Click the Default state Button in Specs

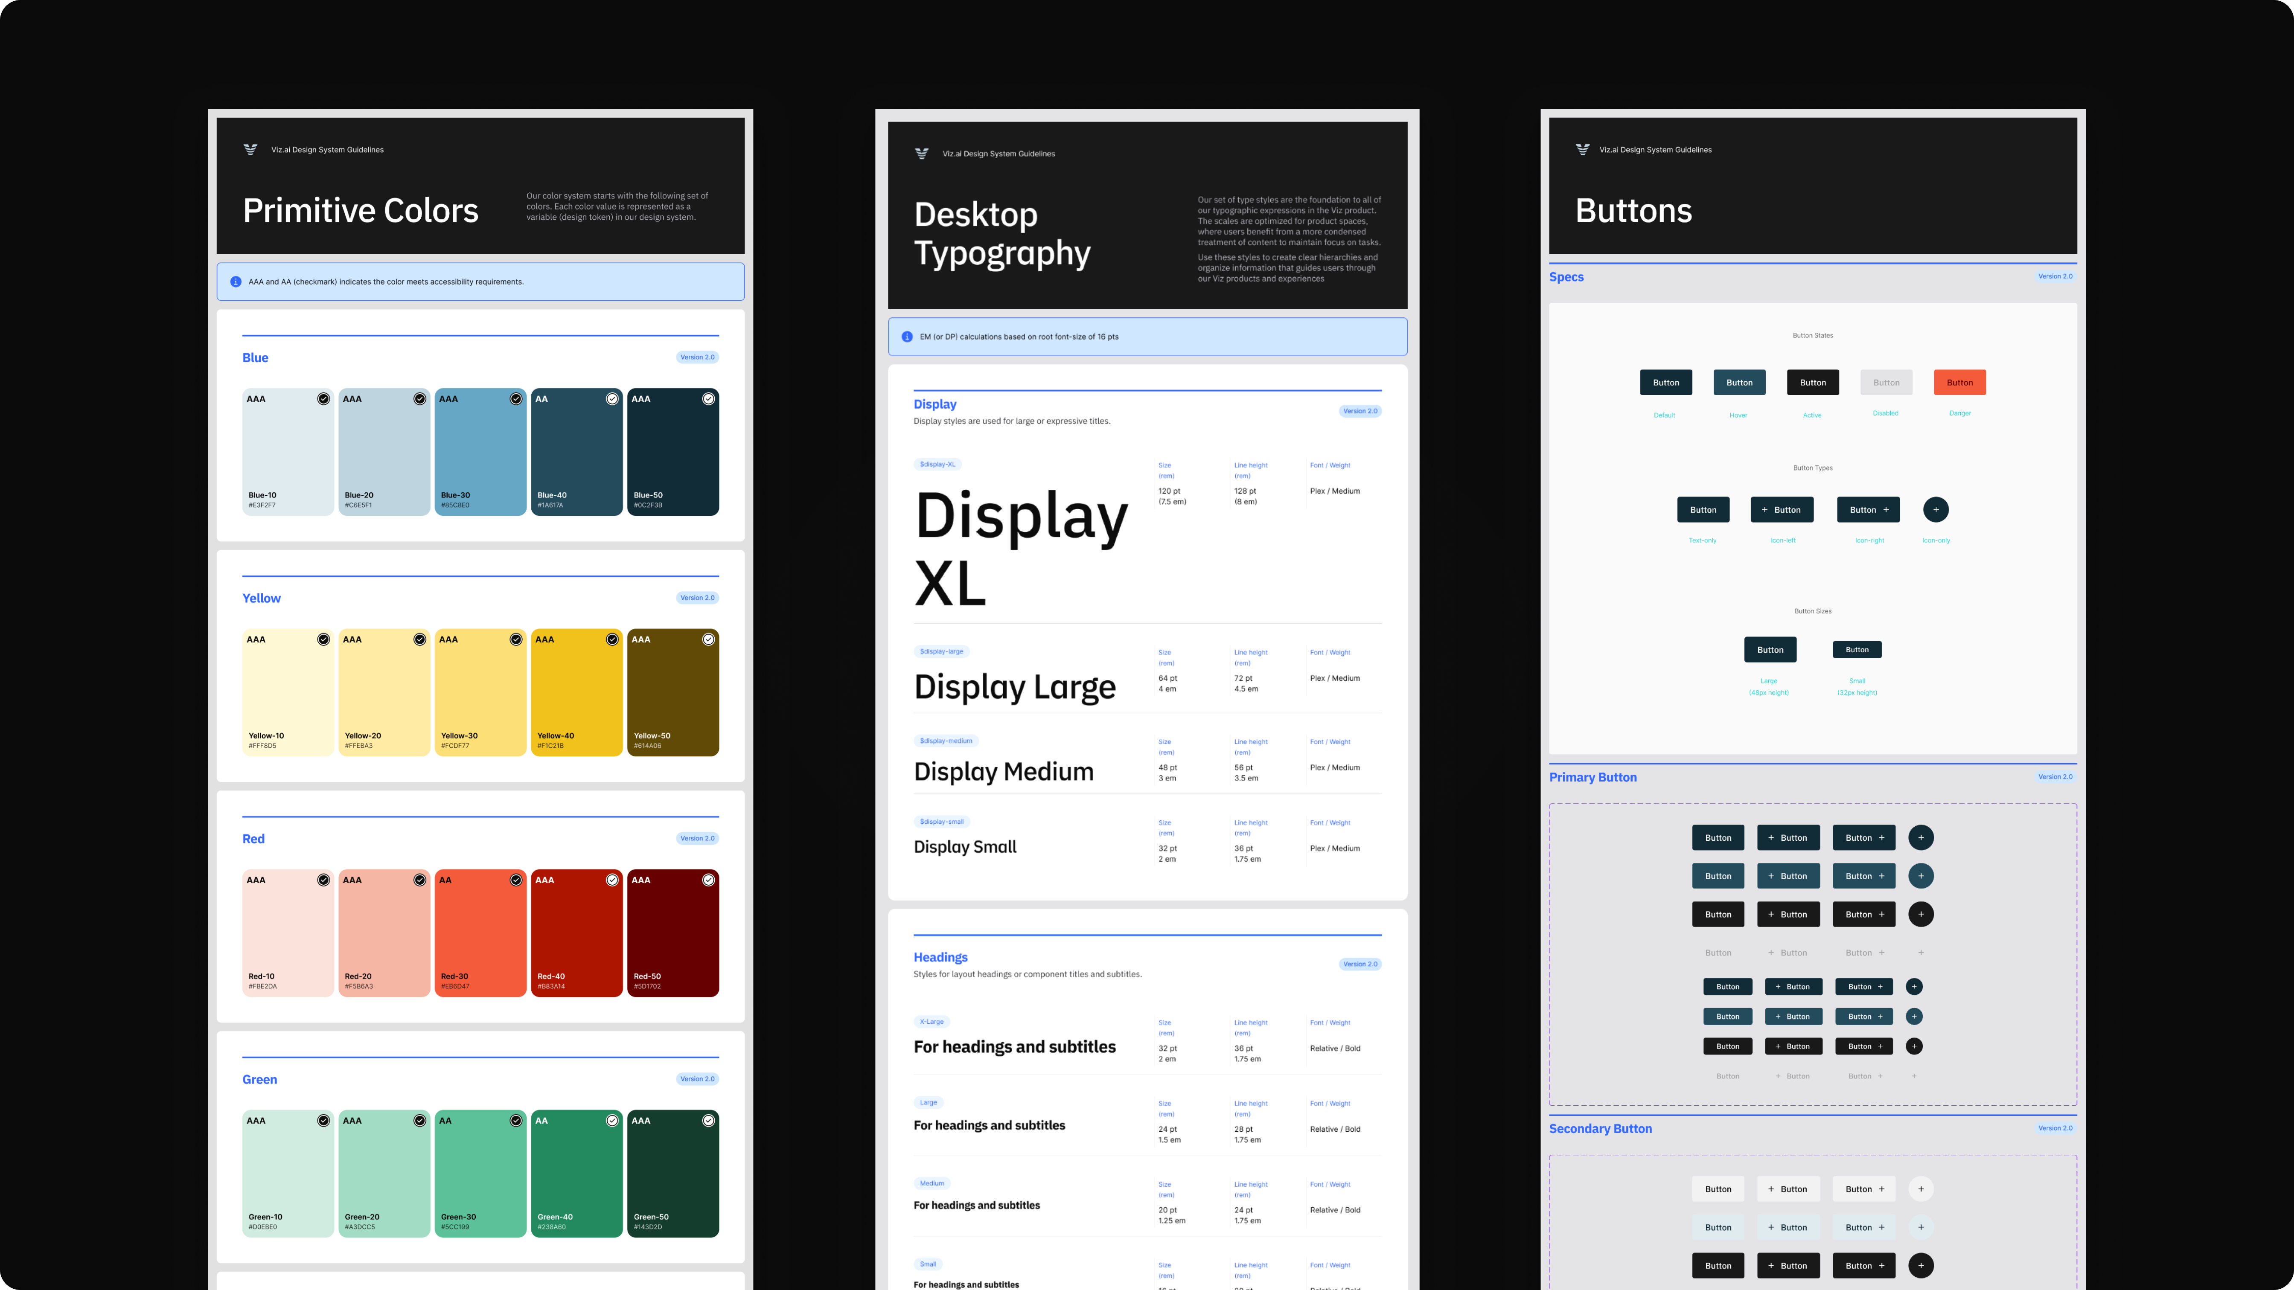tap(1666, 382)
